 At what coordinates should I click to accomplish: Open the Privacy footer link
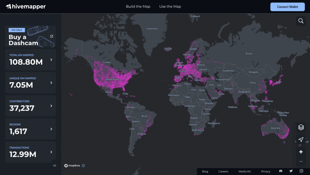coord(266,172)
